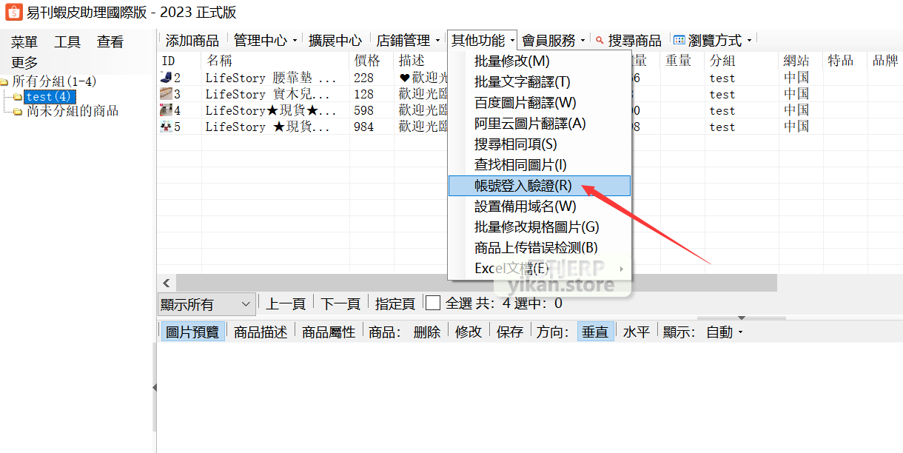
Task: Switch direction to 水平
Action: click(636, 332)
